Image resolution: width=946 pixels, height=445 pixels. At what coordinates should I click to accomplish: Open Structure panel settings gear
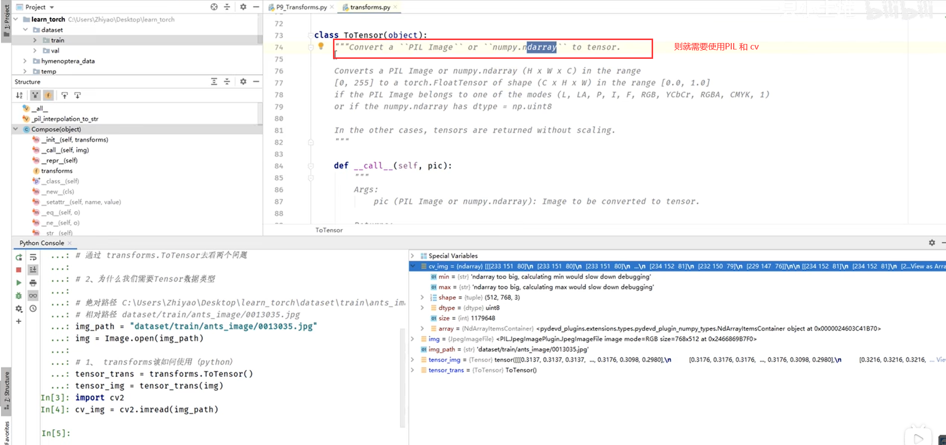click(243, 82)
